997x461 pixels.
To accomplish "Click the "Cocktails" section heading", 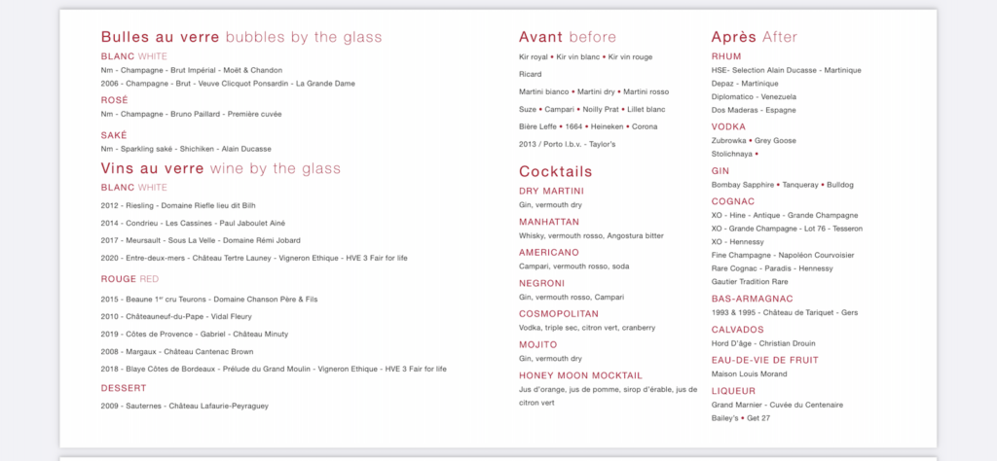I will point(555,171).
